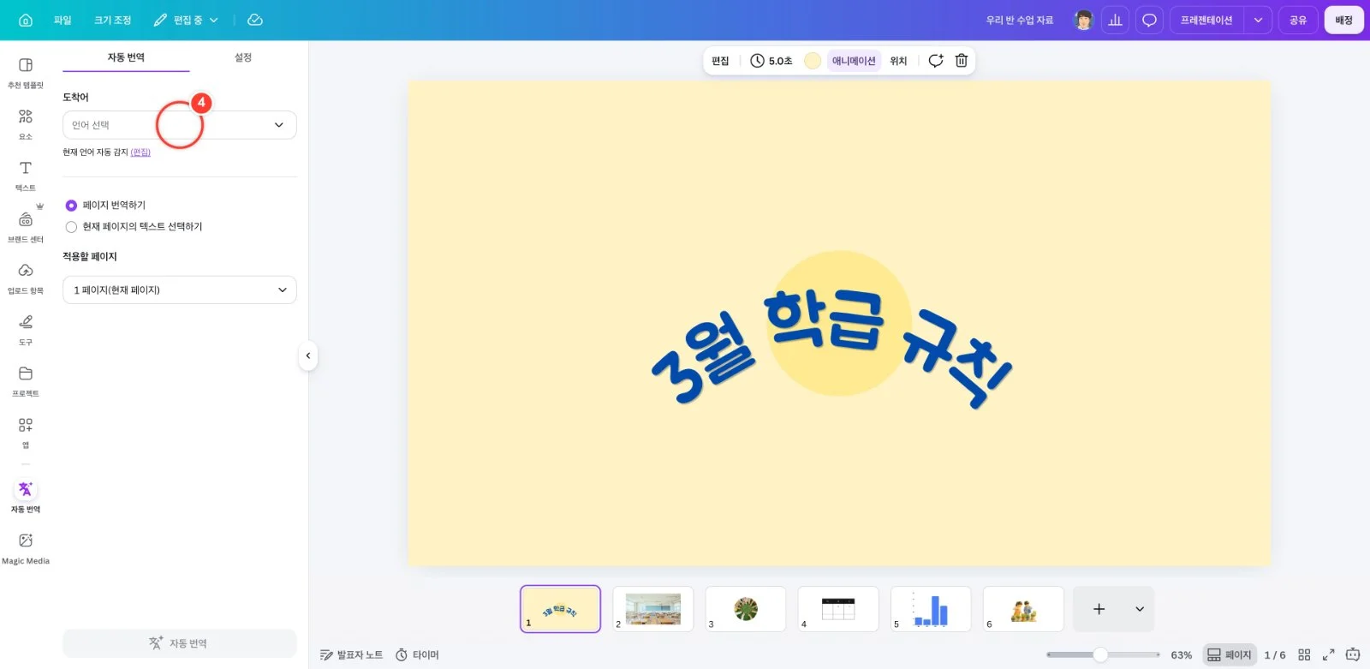Screen dimensions: 1370x669
Task: Open the 브랜드 센터 panel
Action: tap(26, 227)
